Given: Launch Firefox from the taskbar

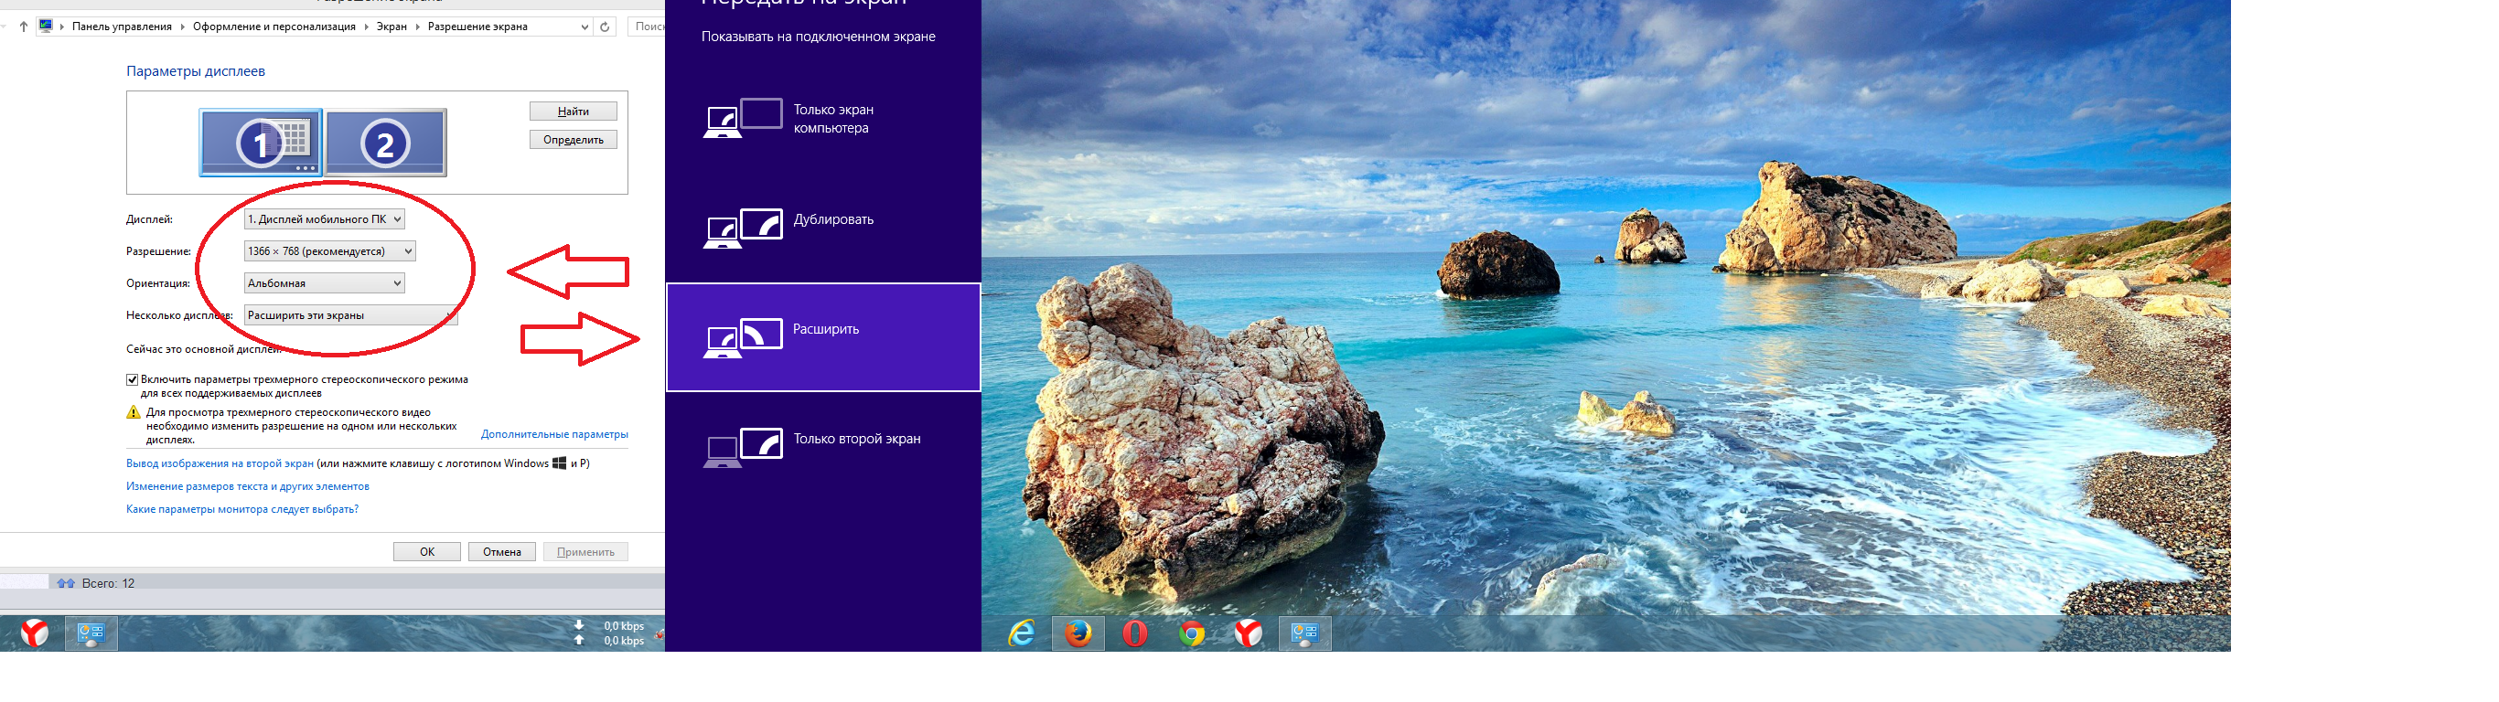Looking at the screenshot, I should 1078,633.
